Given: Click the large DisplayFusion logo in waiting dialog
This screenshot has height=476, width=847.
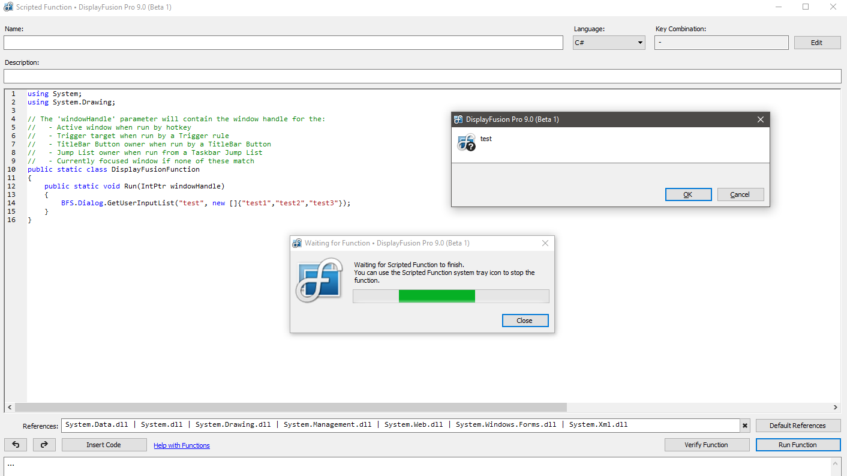Looking at the screenshot, I should pos(319,280).
